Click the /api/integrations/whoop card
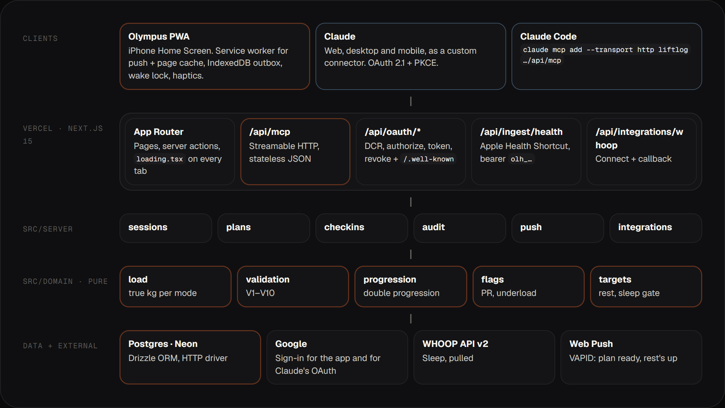The height and width of the screenshot is (408, 725). click(642, 152)
